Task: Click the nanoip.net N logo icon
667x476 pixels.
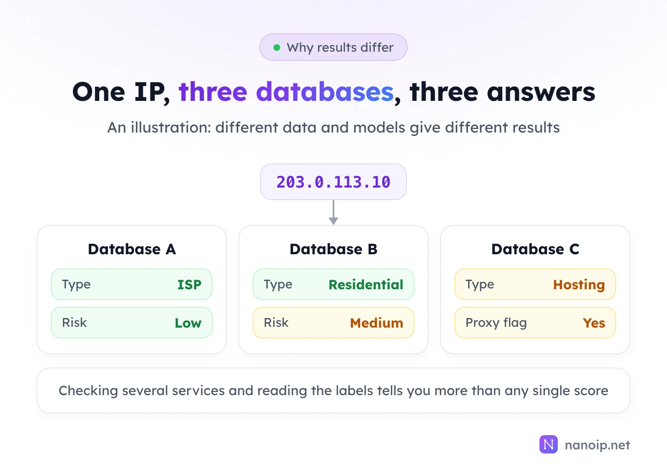Action: [548, 444]
